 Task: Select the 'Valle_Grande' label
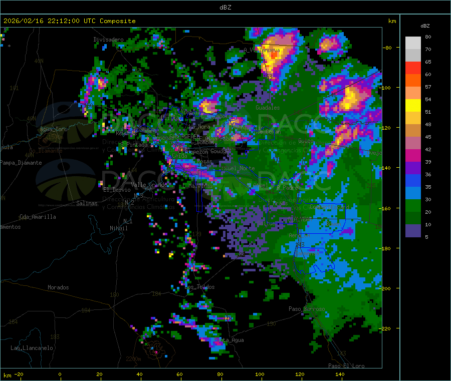[x=149, y=185]
